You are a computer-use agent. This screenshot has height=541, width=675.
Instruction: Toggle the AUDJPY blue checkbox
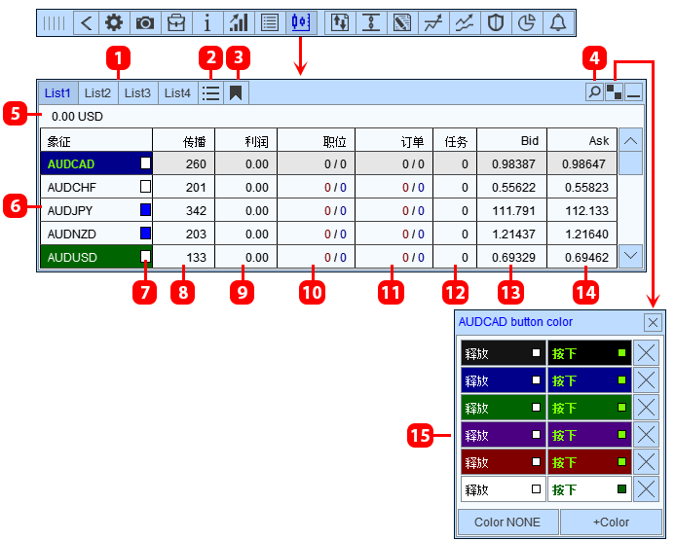(x=145, y=210)
